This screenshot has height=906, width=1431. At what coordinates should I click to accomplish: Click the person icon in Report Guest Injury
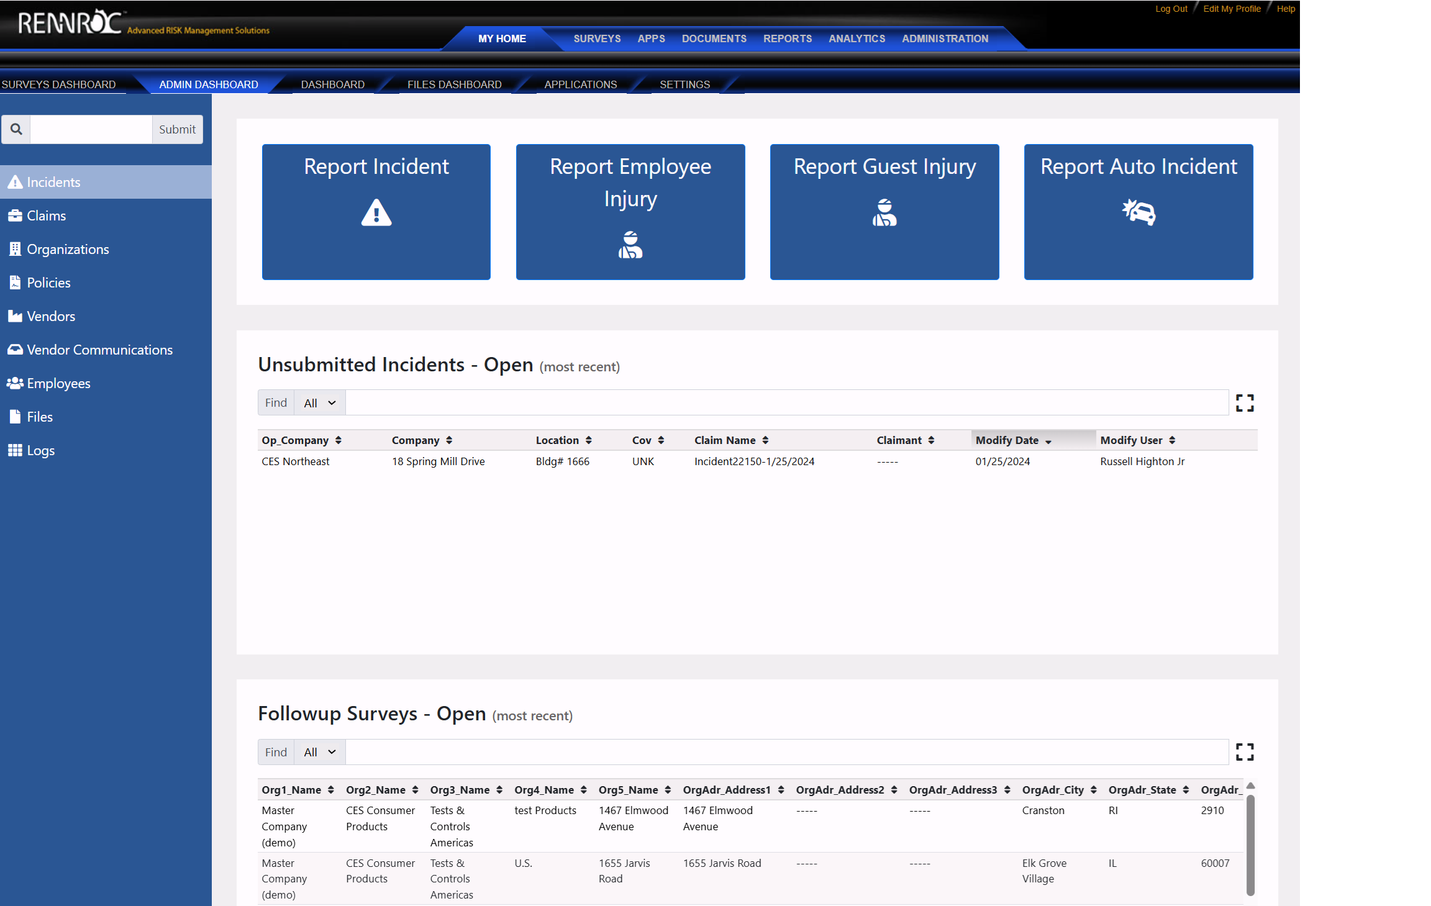tap(884, 212)
